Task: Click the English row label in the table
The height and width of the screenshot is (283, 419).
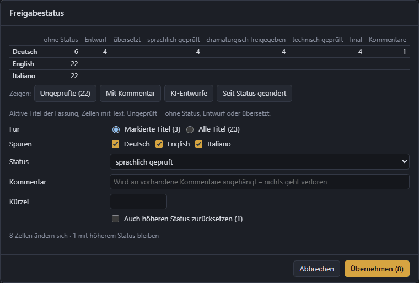Action: pyautogui.click(x=24, y=64)
